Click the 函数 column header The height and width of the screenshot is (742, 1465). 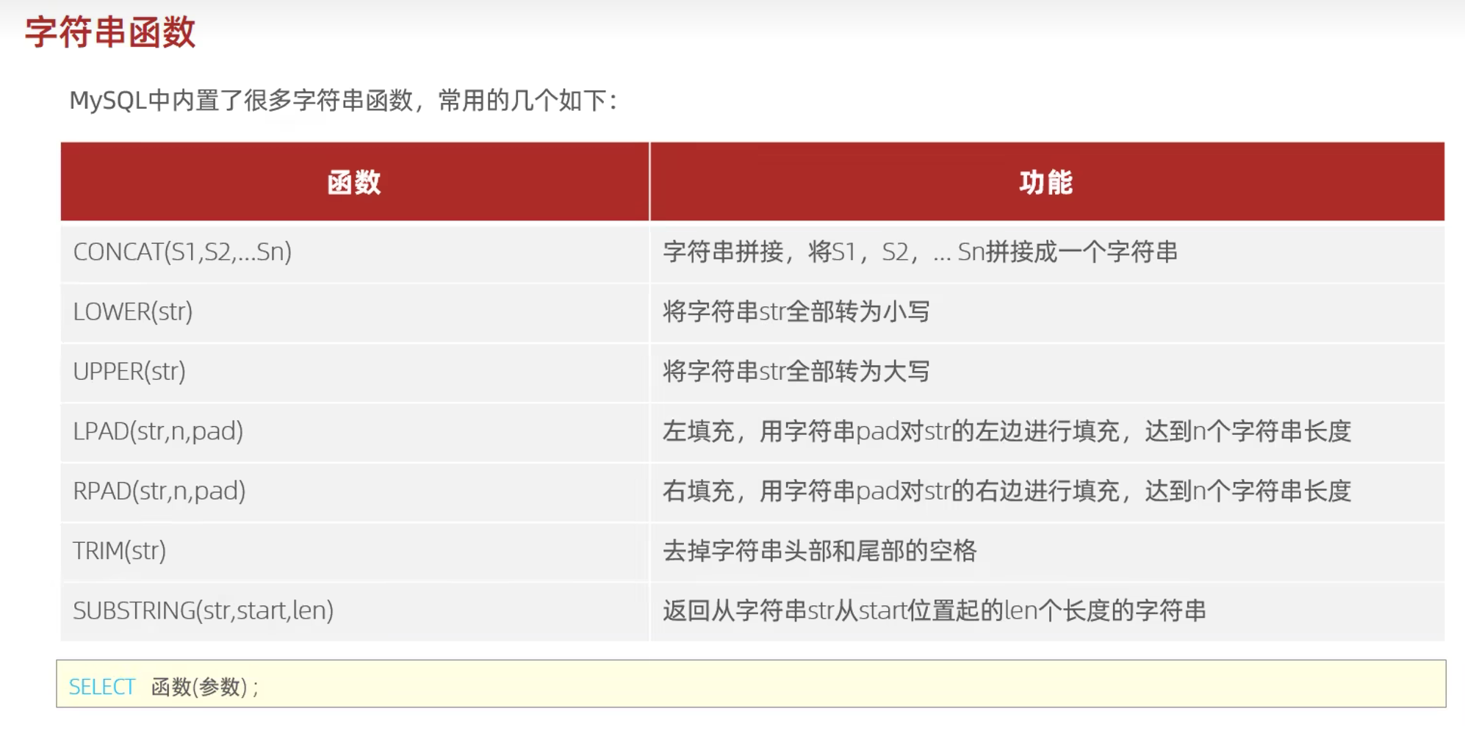point(355,181)
